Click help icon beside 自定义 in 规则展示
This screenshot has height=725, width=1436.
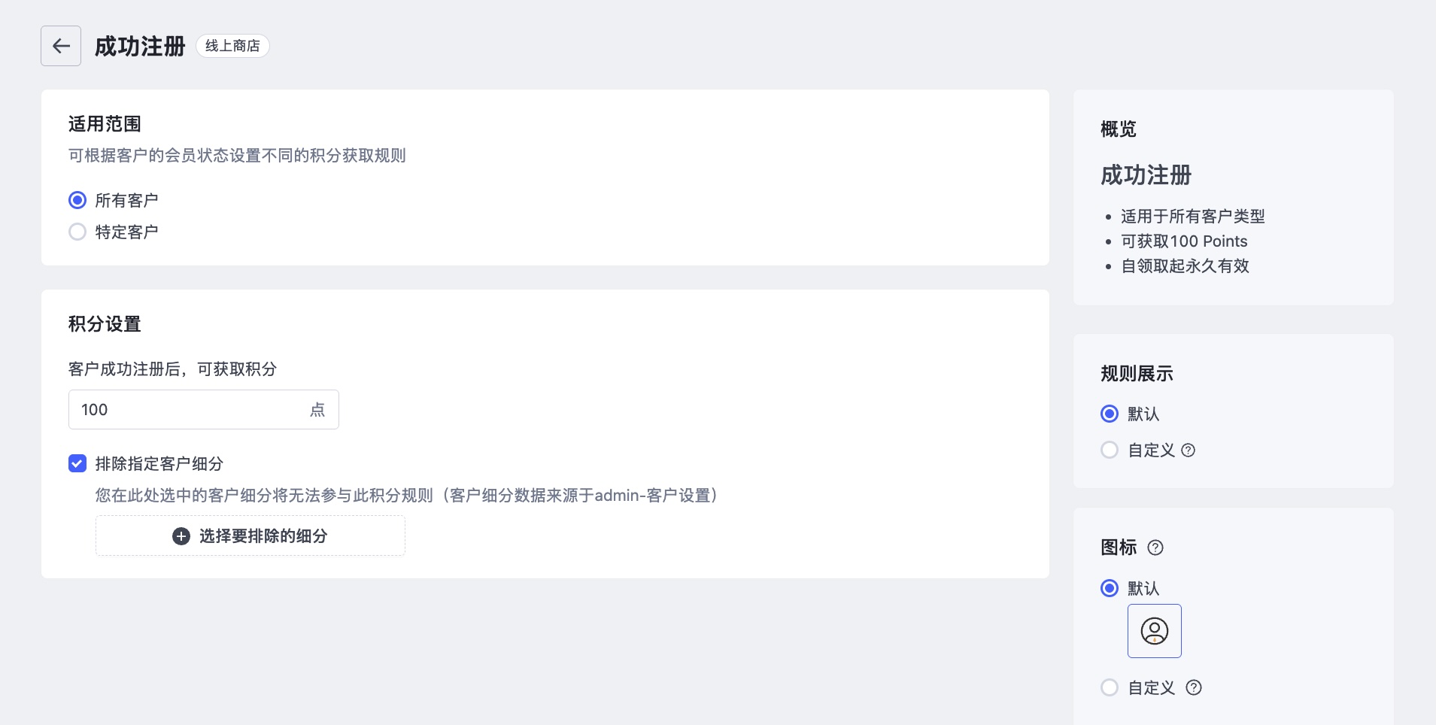tap(1189, 450)
